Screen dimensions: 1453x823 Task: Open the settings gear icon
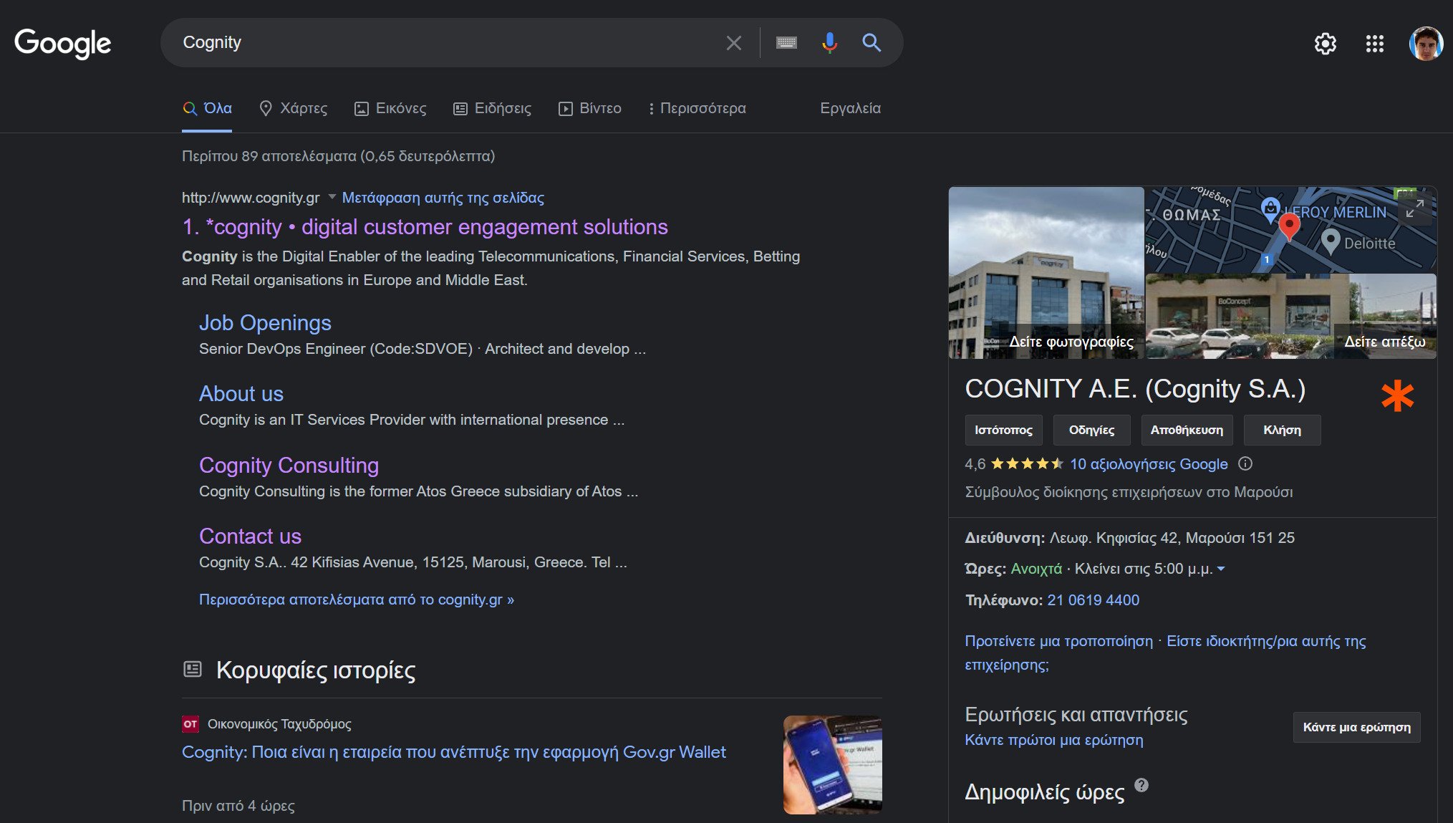pyautogui.click(x=1325, y=44)
